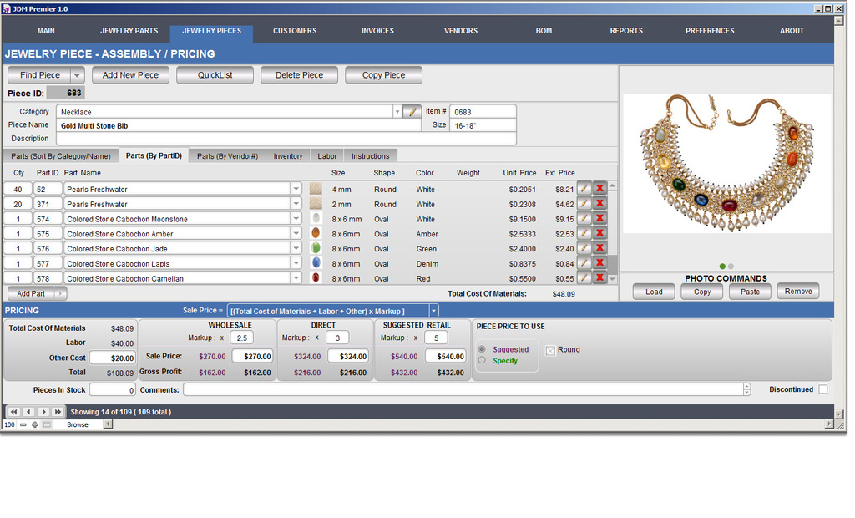855x518 pixels.
Task: Jump to the first record
Action: (x=14, y=412)
